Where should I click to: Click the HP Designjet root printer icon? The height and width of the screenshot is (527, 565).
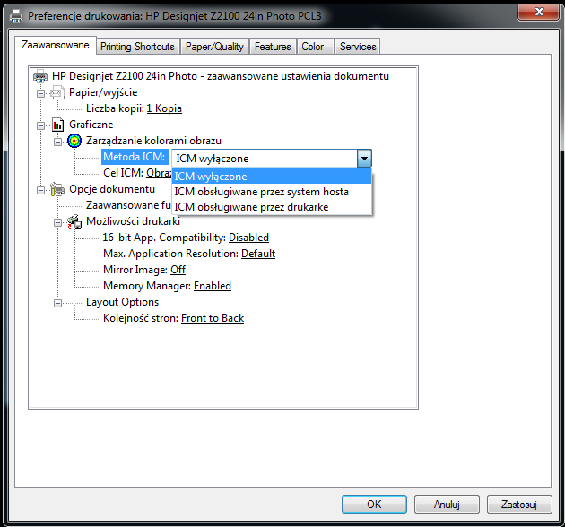pyautogui.click(x=40, y=77)
